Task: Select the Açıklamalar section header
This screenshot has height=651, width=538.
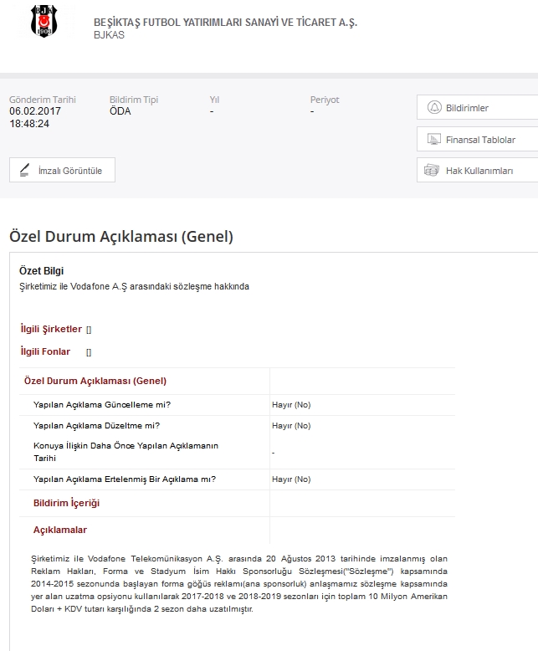Action: [59, 530]
